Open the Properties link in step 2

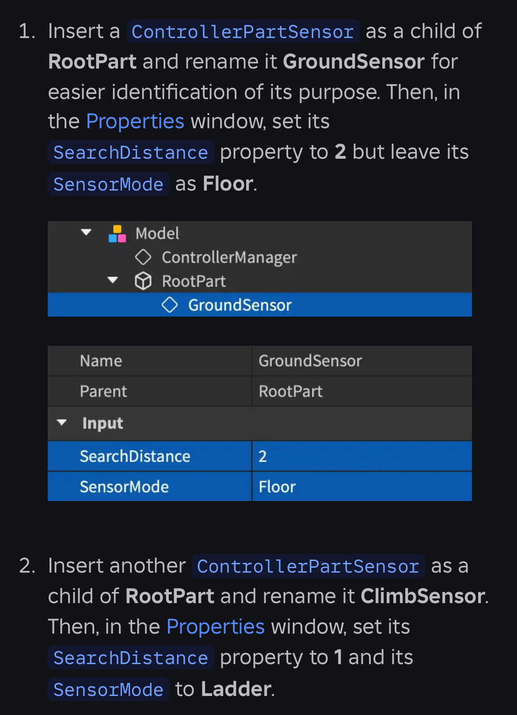point(215,627)
